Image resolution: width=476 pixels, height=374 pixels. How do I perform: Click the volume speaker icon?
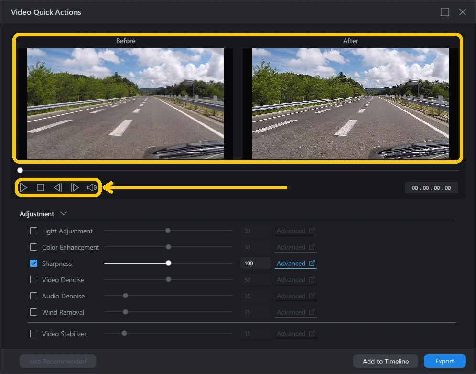(92, 187)
